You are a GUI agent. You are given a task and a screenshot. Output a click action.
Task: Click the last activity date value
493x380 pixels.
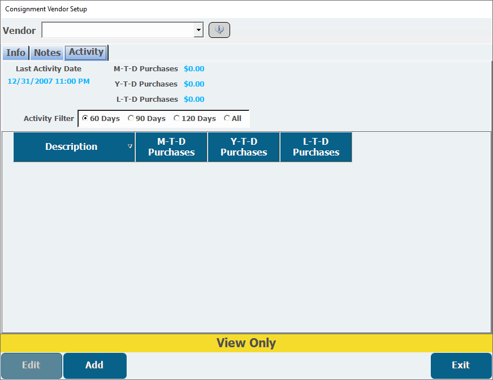49,81
